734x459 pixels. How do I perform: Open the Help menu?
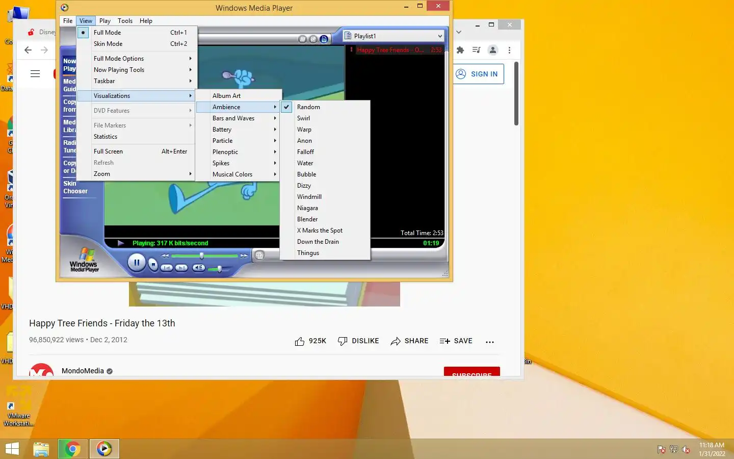146,21
